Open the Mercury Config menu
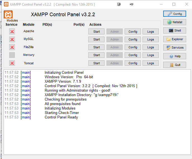This screenshot has width=192, height=159. tap(133, 55)
